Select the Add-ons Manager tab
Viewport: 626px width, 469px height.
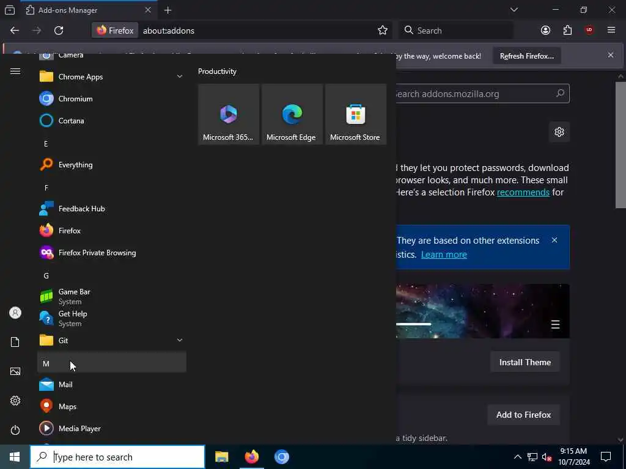(89, 10)
